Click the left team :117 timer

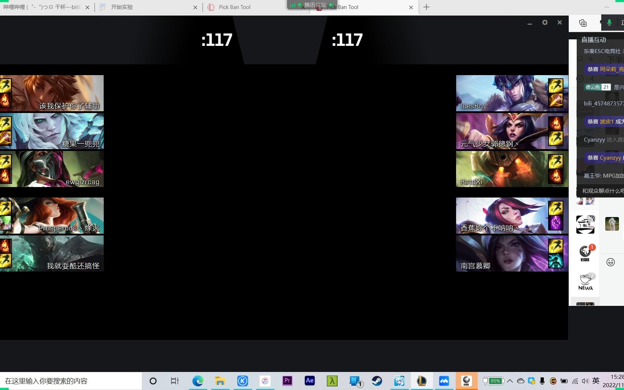click(x=217, y=40)
